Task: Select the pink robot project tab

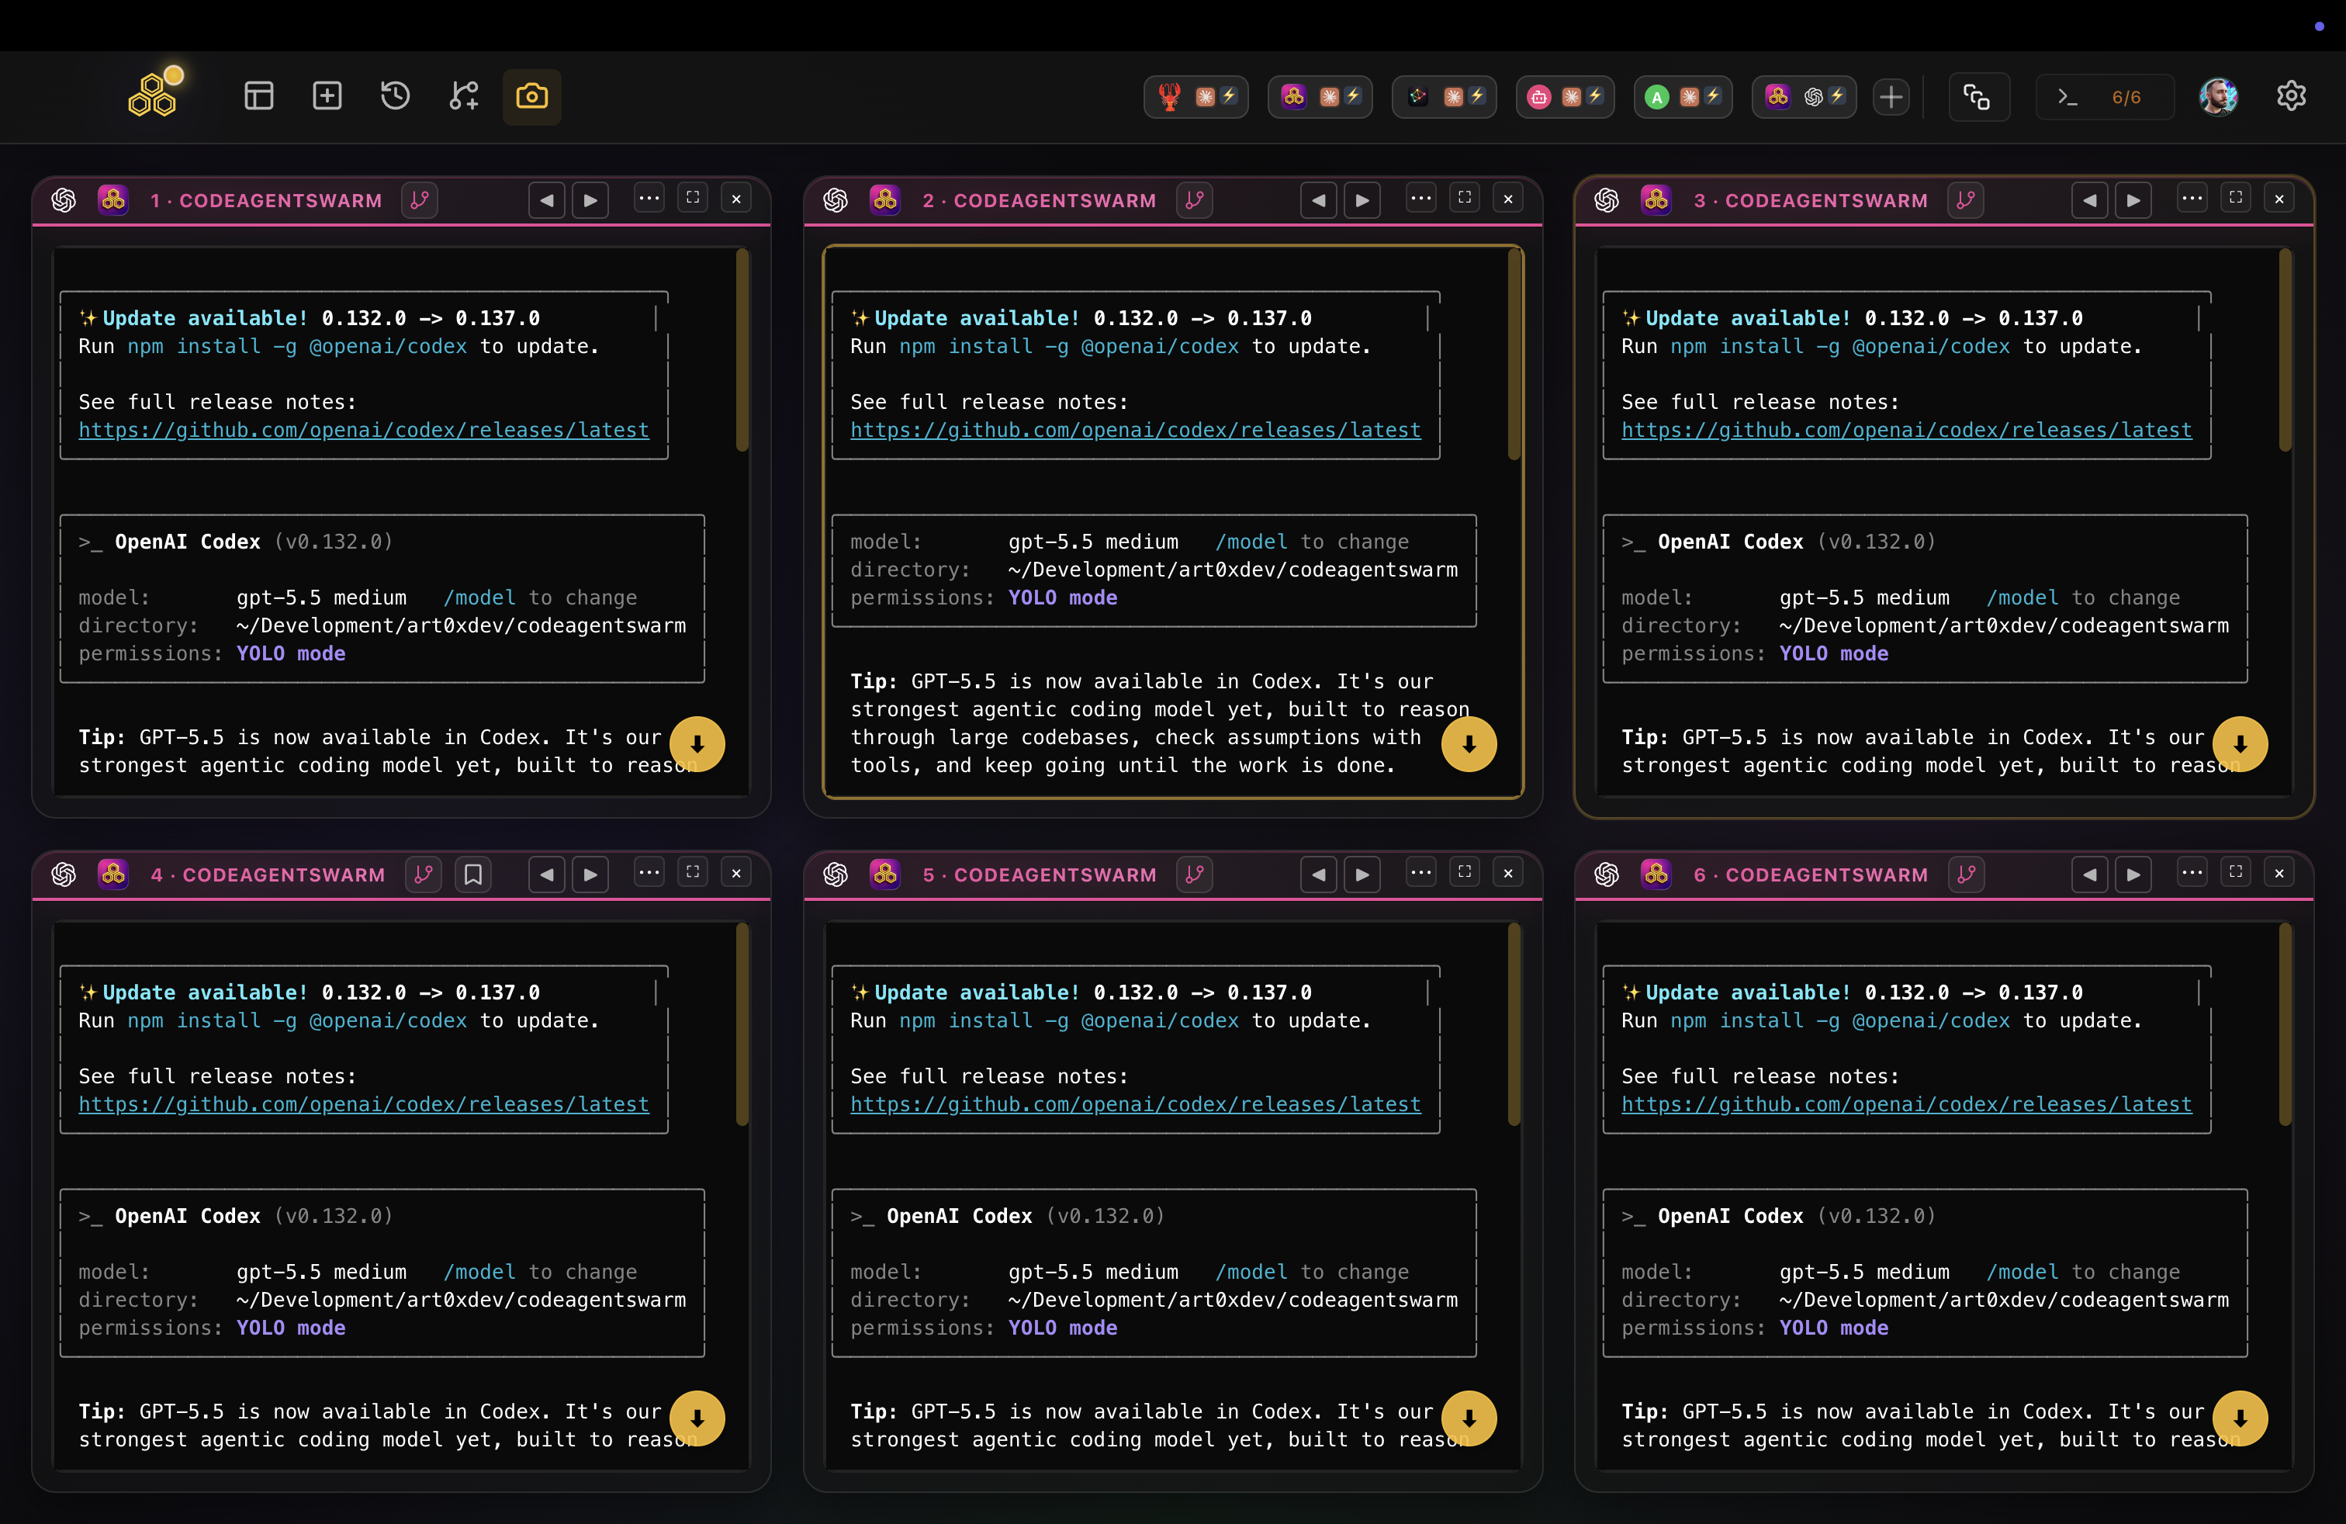Action: pos(1564,96)
